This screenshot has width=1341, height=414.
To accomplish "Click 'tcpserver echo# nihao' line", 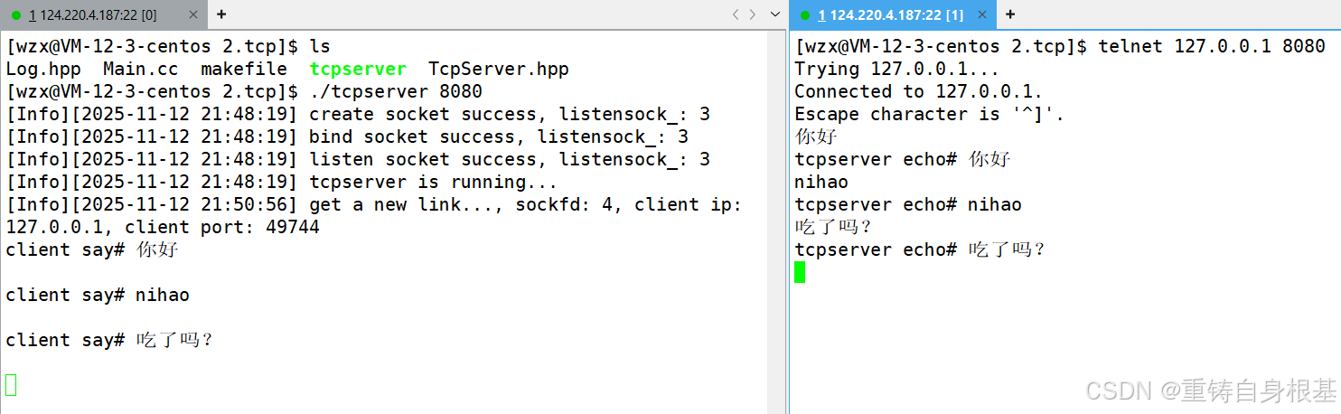I will 908,204.
